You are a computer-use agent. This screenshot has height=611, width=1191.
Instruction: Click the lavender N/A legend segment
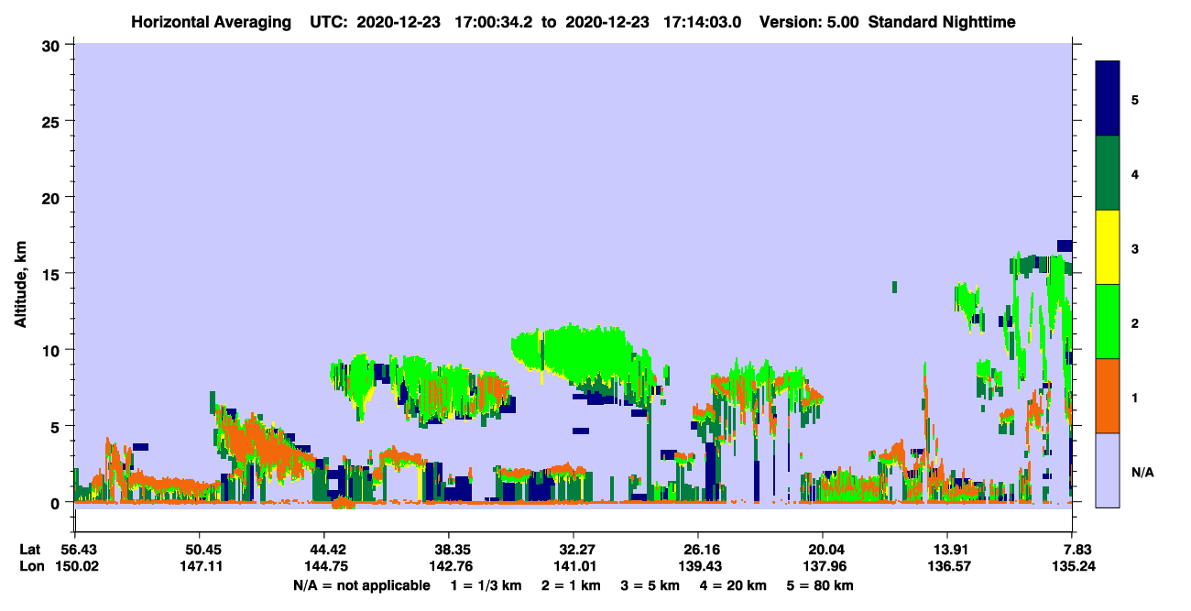tap(1108, 470)
